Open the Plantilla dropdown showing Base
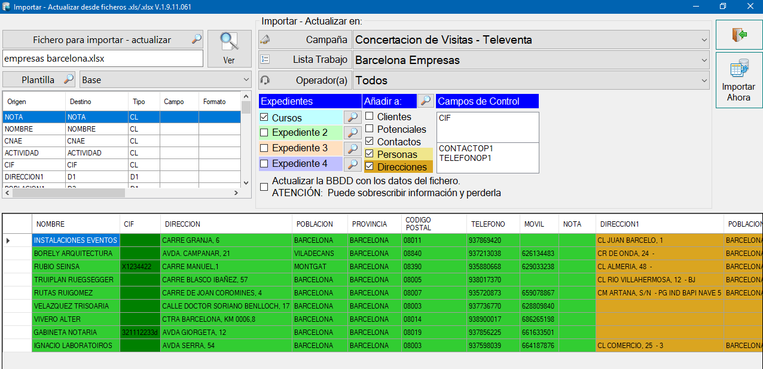Screen dimensions: 763x369 point(166,80)
